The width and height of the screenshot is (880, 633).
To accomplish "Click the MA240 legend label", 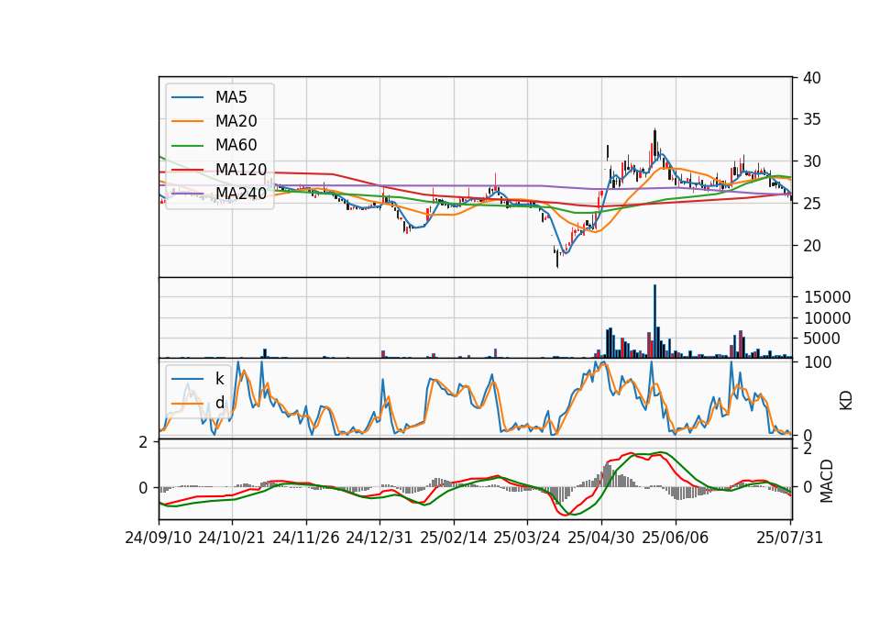I will coord(241,194).
